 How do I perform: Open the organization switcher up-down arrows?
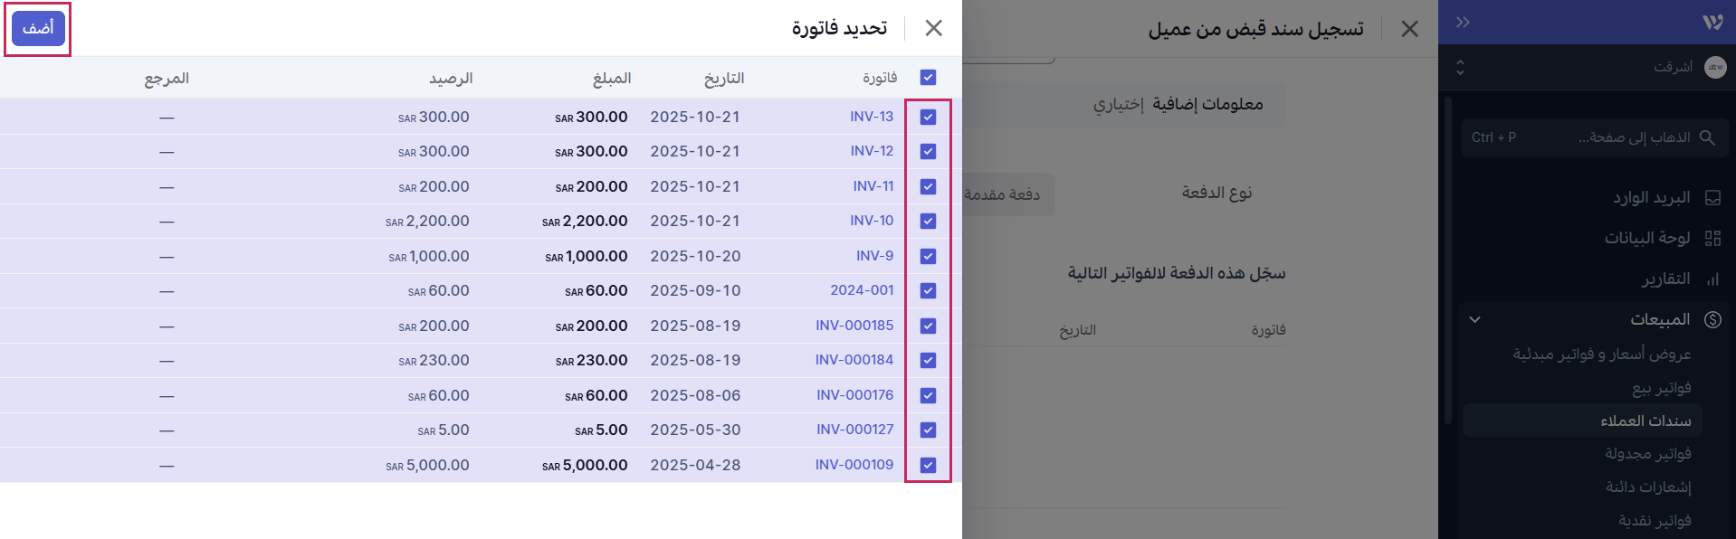click(x=1460, y=67)
